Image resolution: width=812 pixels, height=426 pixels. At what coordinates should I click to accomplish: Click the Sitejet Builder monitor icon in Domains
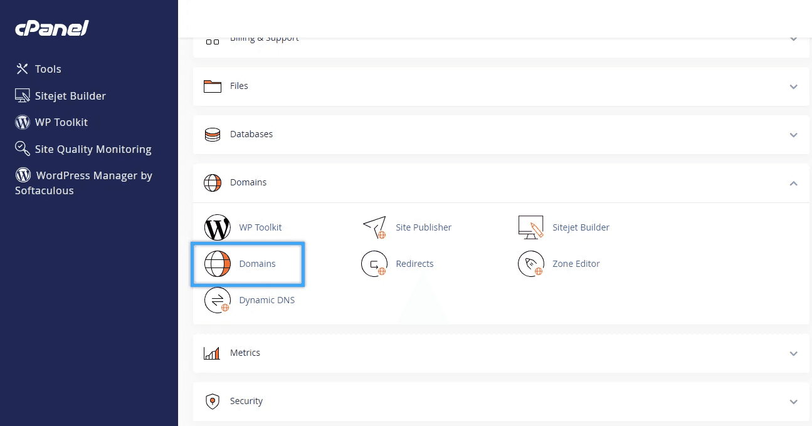531,227
